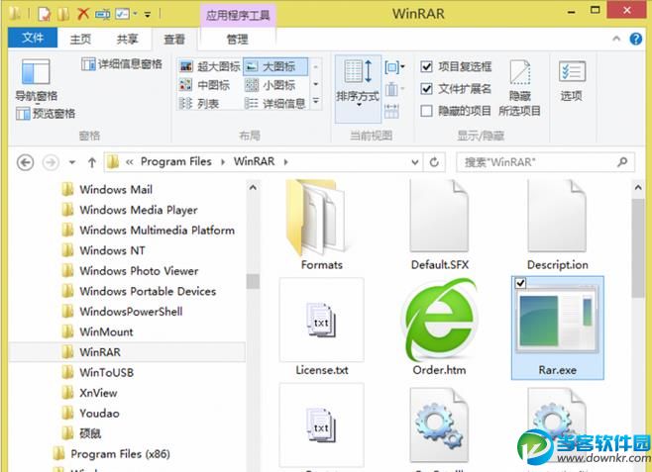652x472 pixels.
Task: Choose Extra large icons (超大图标) layout
Action: [210, 66]
